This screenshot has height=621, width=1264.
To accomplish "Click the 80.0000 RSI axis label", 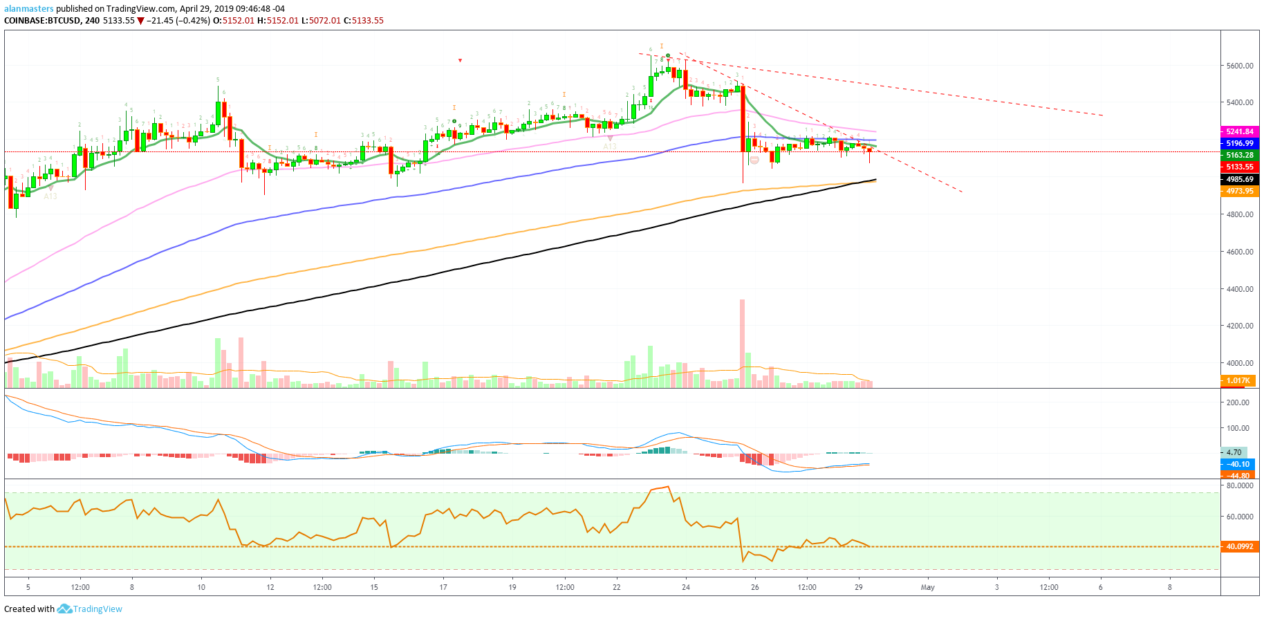I will (x=1240, y=485).
